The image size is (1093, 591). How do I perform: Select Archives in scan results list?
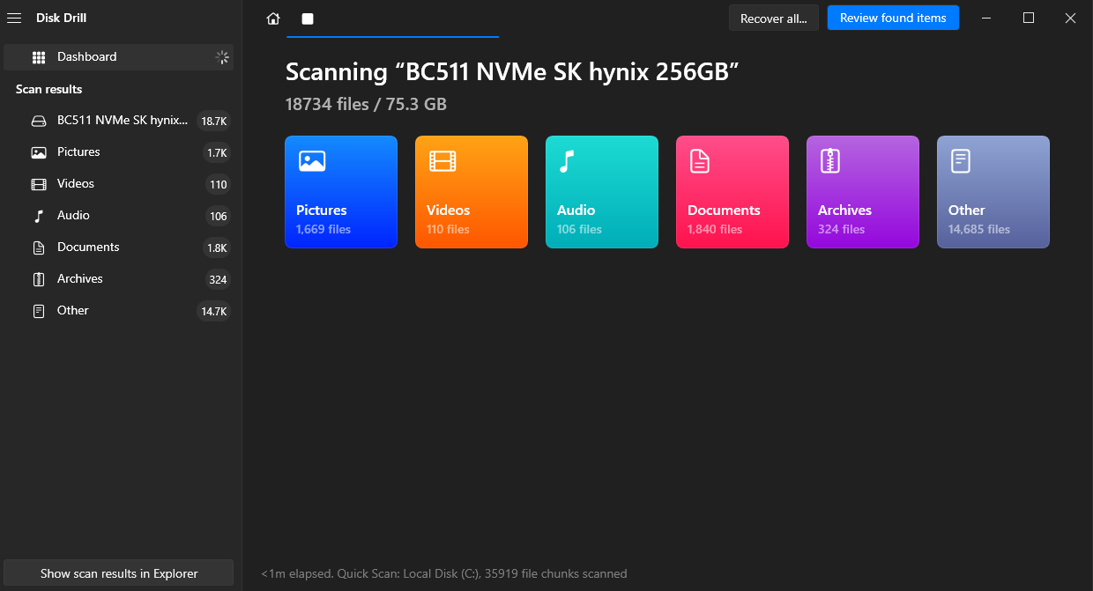(119, 279)
